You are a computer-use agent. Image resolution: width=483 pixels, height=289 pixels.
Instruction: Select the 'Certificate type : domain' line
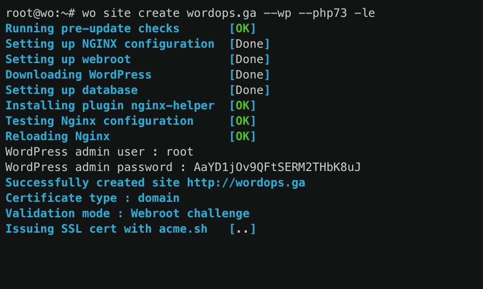[92, 198]
